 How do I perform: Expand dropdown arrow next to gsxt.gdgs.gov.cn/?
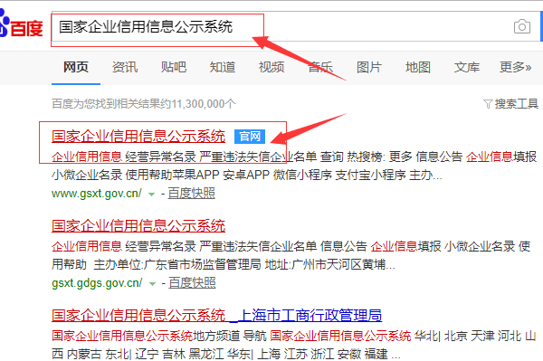(152, 284)
